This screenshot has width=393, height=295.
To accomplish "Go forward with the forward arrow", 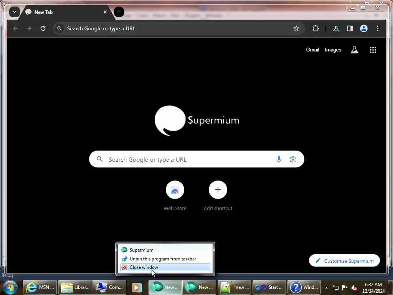I will click(29, 28).
